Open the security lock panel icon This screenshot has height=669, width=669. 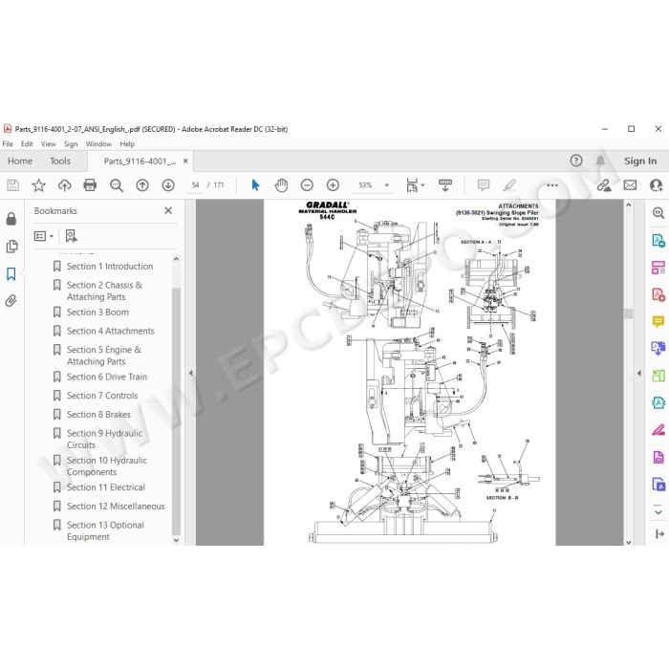11,219
